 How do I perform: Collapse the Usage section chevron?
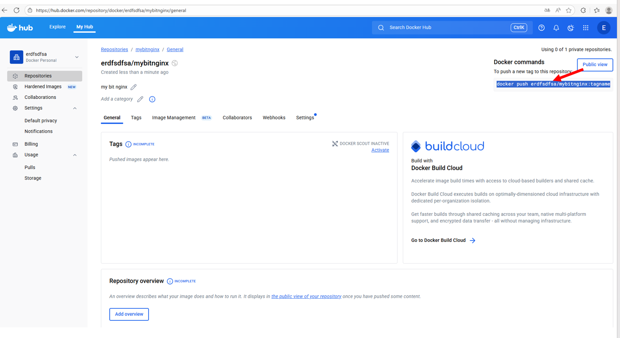(x=75, y=155)
